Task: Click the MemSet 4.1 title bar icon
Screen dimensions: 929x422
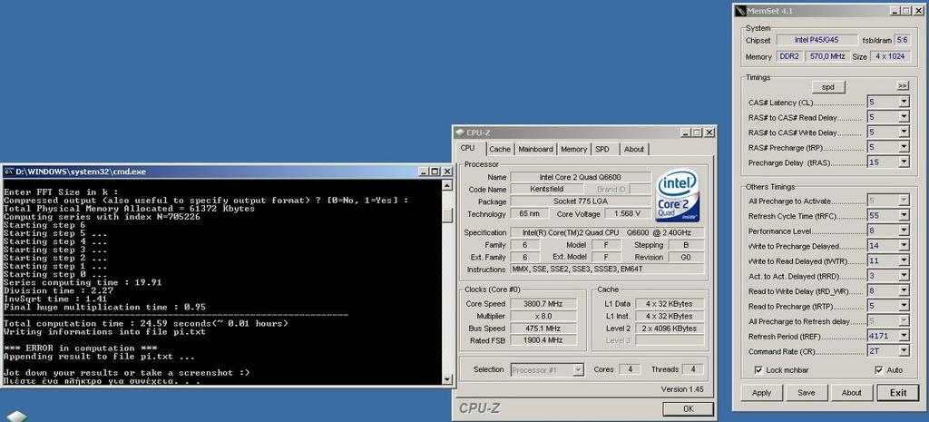Action: coord(740,11)
